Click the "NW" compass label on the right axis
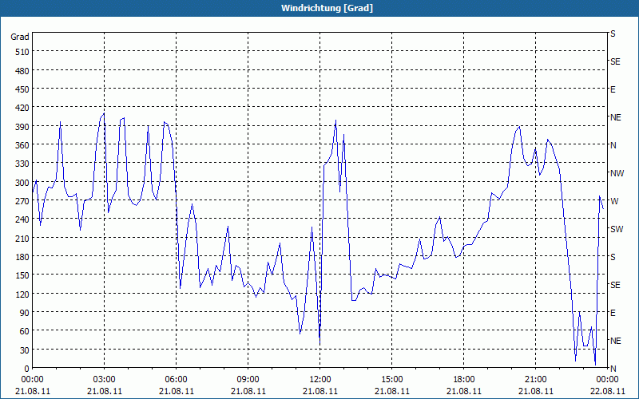This screenshot has height=399, width=639. click(x=617, y=173)
